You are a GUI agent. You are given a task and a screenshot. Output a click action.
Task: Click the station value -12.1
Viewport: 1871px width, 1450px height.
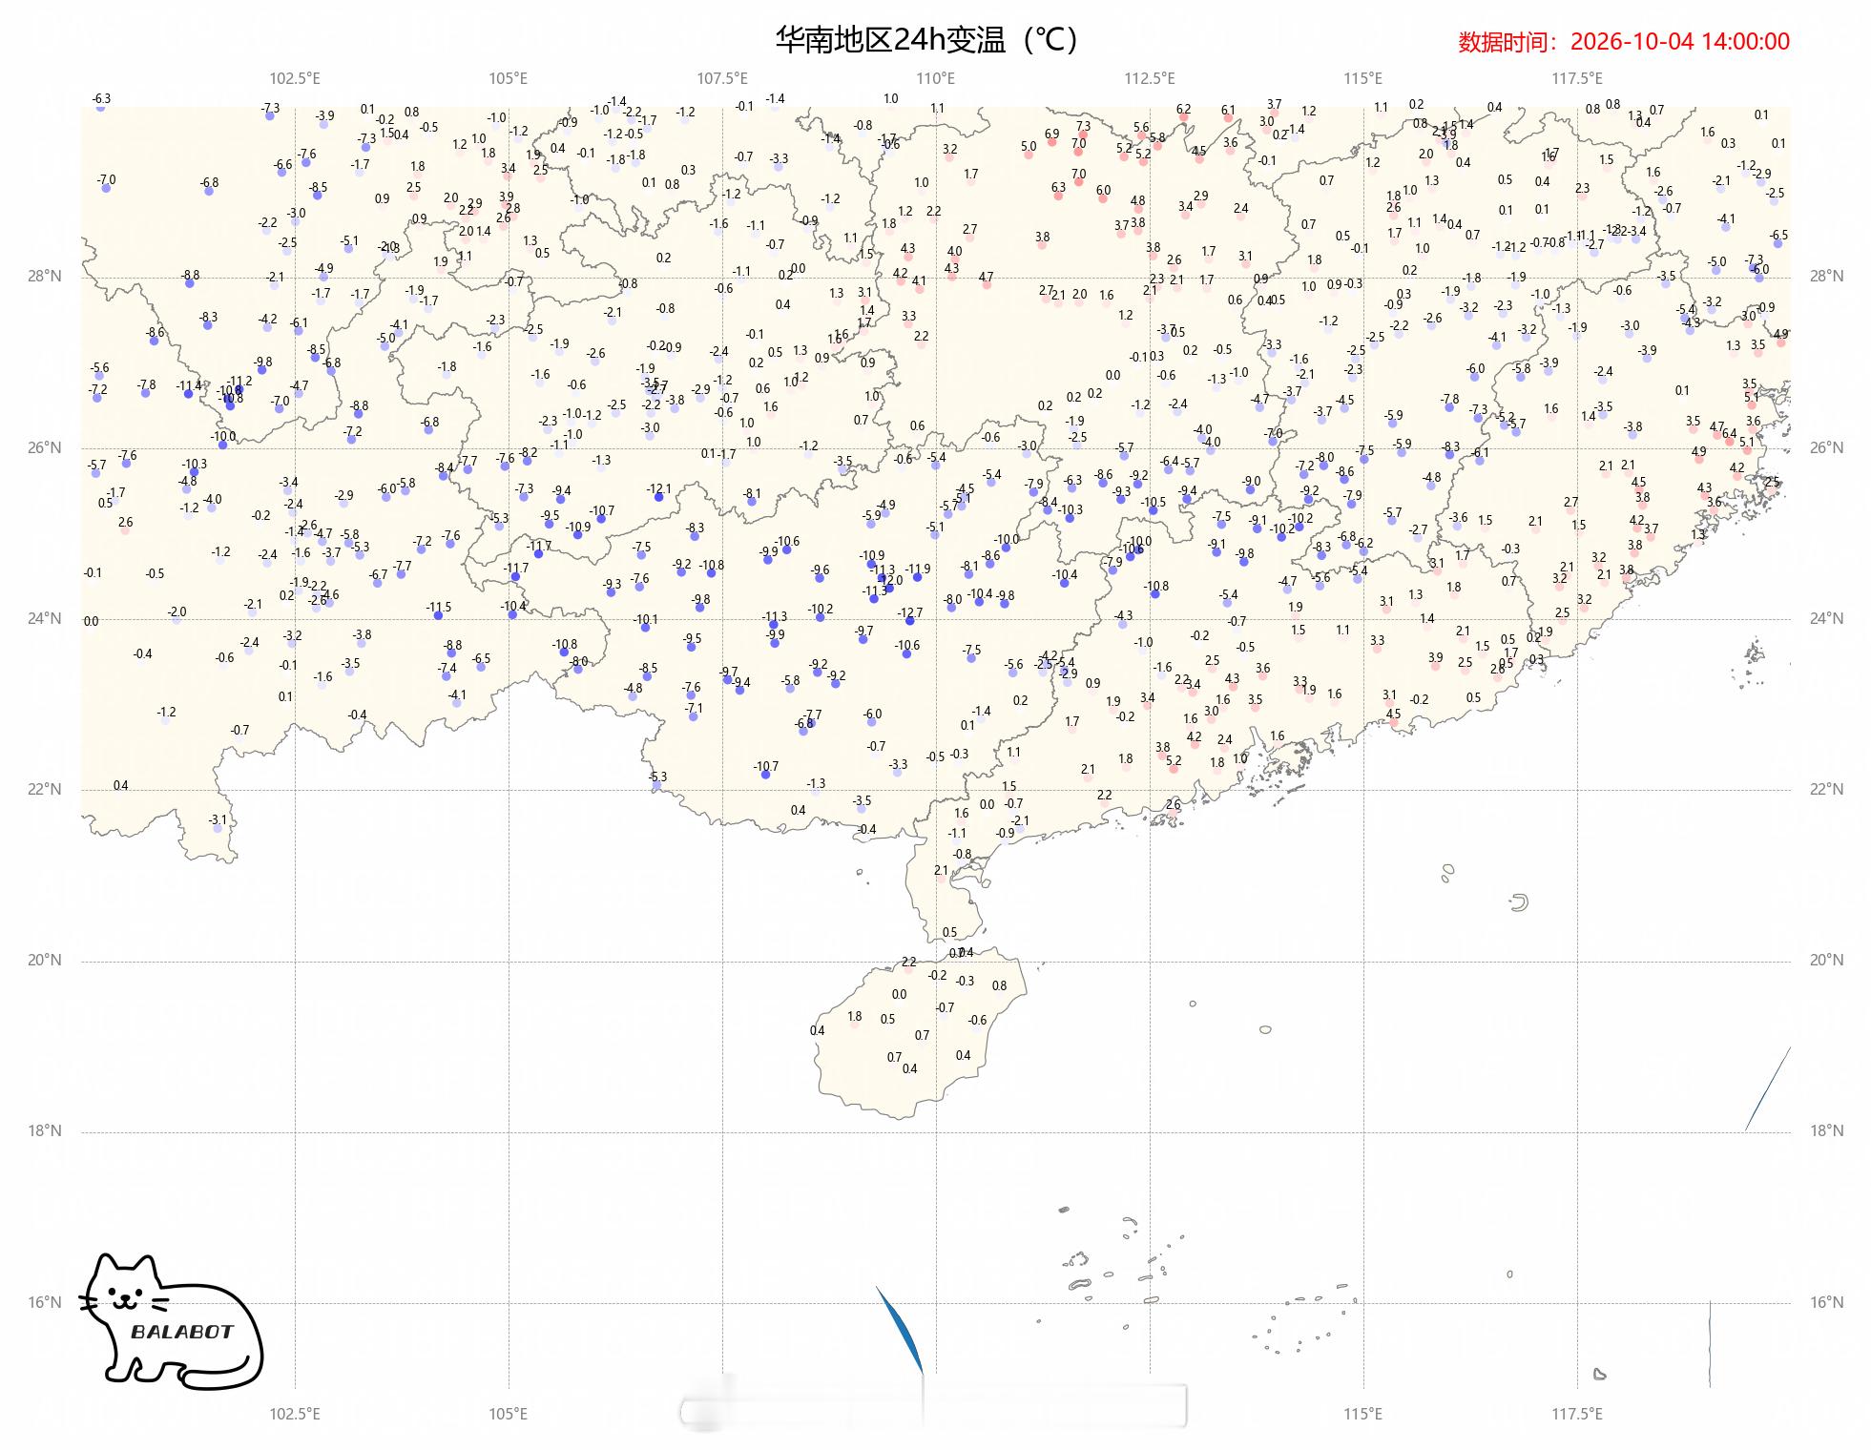pos(659,489)
